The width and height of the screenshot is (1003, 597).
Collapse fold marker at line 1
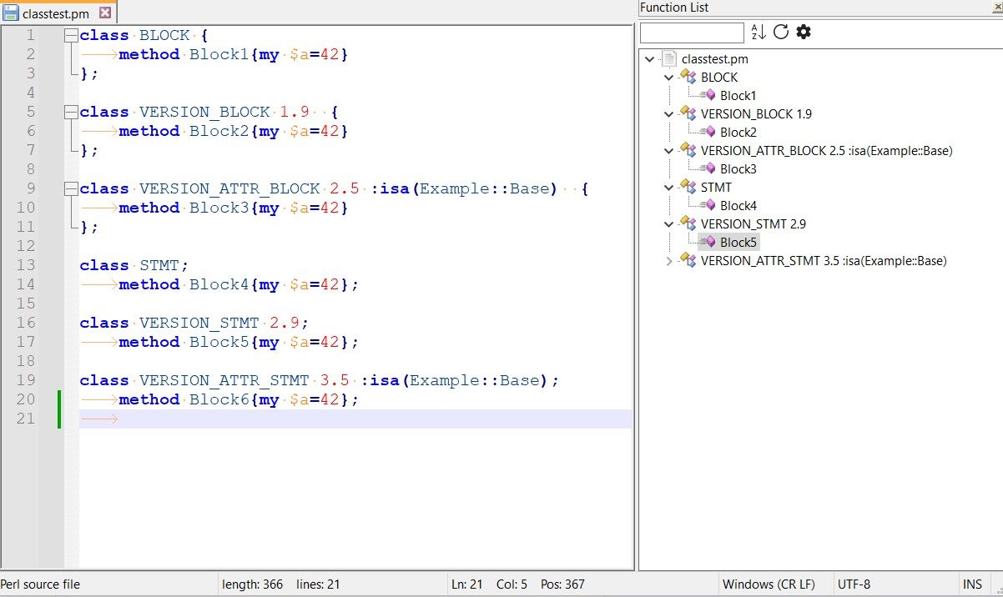71,36
